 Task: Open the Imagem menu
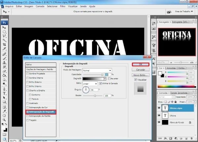click(x=29, y=6)
